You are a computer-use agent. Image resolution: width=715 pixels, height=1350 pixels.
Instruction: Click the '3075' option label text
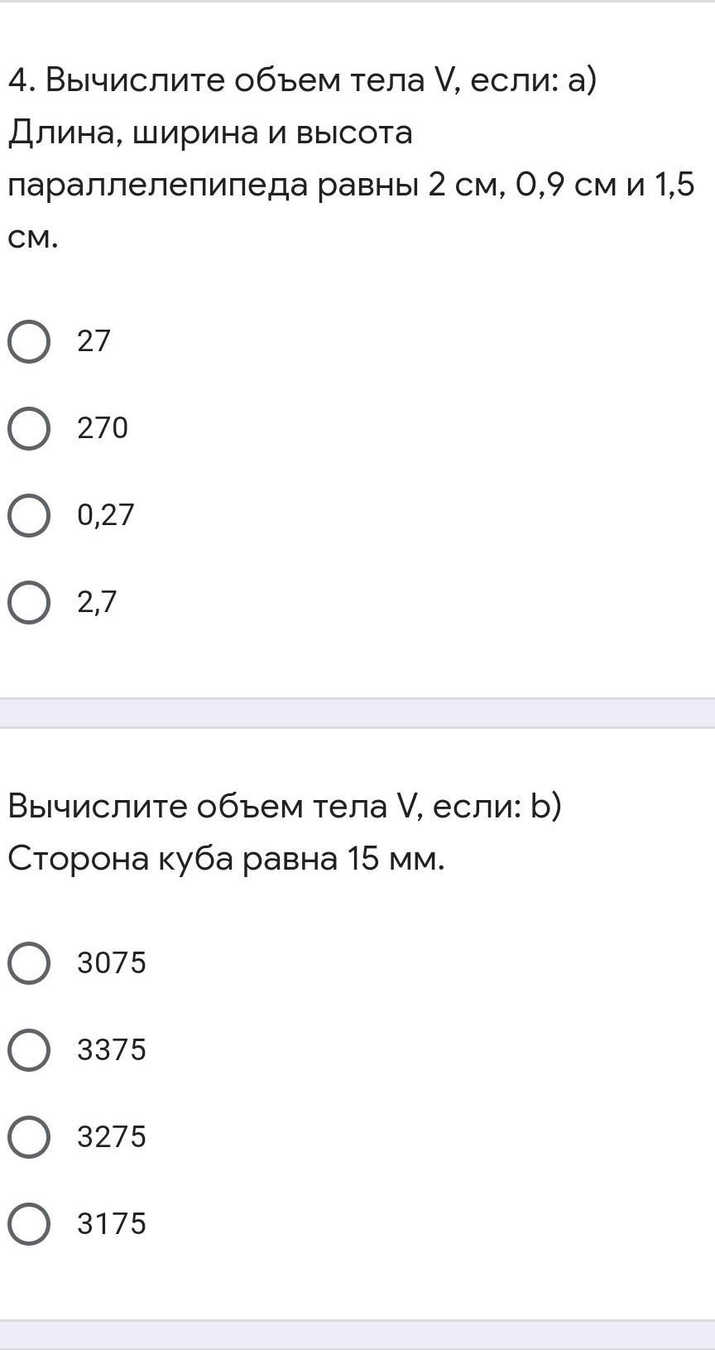tap(111, 962)
